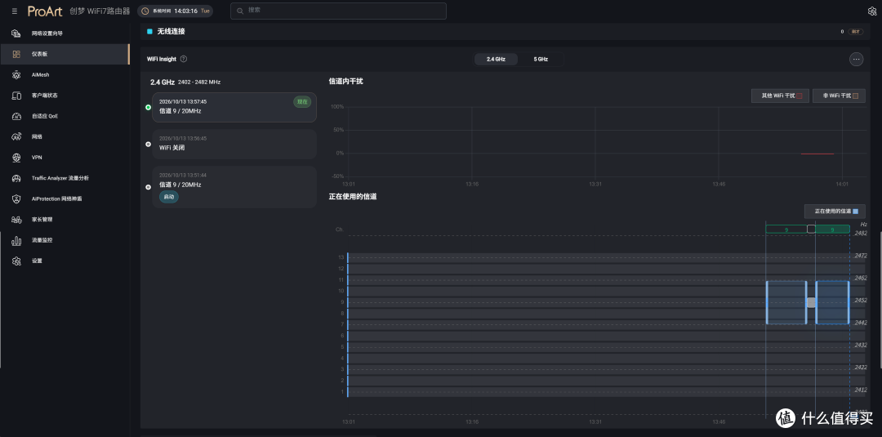The width and height of the screenshot is (882, 437).
Task: Click the blue 正在使用的信道 color swatch
Action: (856, 212)
